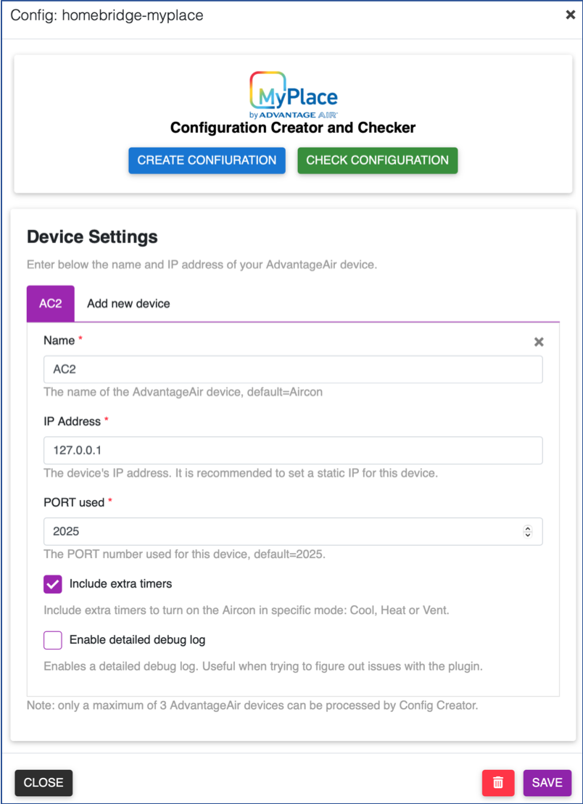This screenshot has height=804, width=583.
Task: Select the AC2 device tab
Action: point(51,303)
